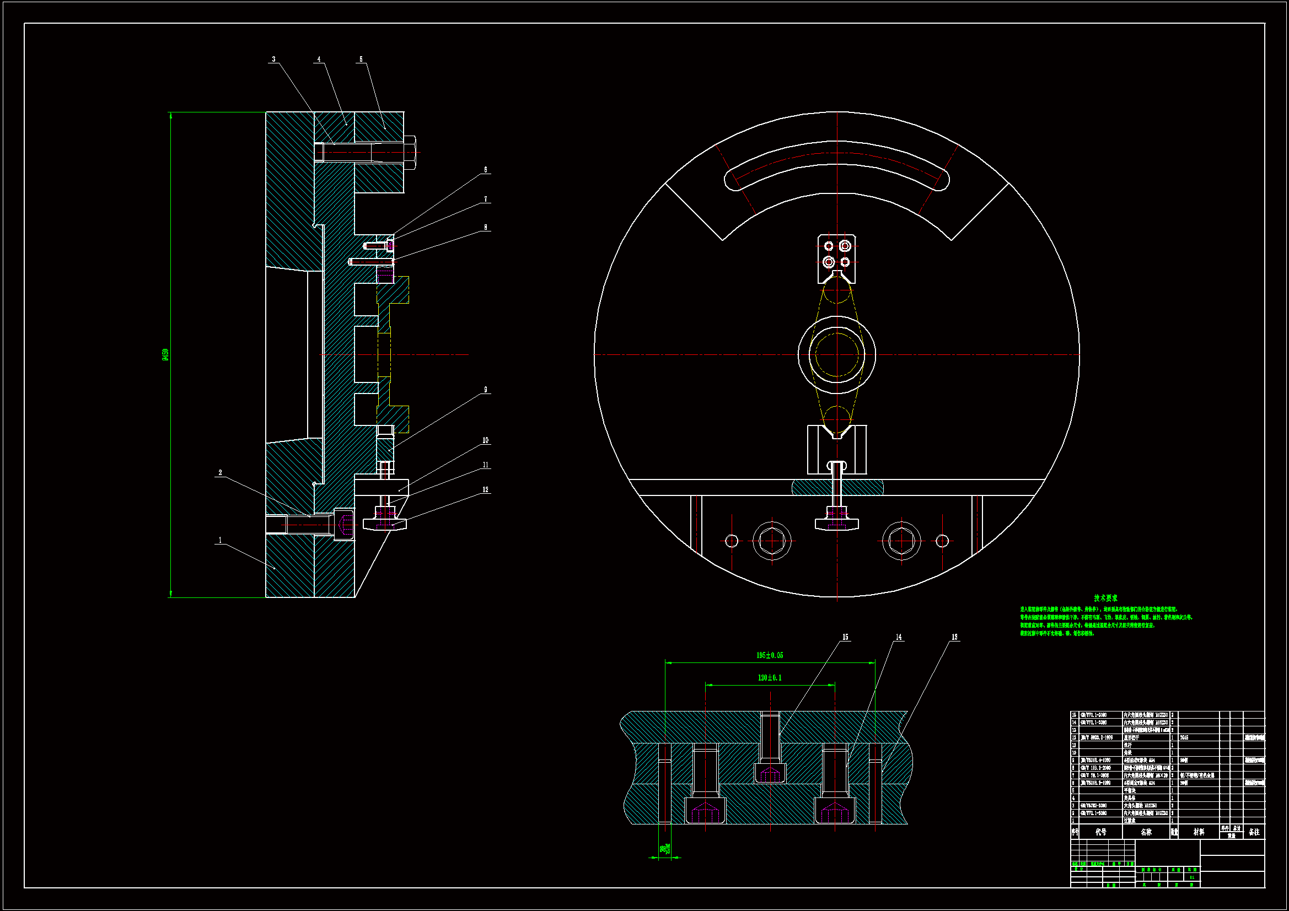This screenshot has height=911, width=1289.
Task: Click part balloon number 3
Action: (273, 59)
